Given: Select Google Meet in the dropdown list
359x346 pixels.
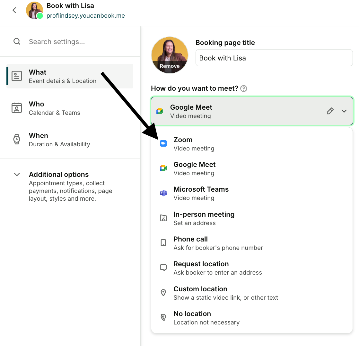Looking at the screenshot, I should point(252,168).
